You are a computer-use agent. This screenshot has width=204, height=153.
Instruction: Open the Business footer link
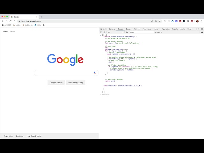tap(20, 136)
